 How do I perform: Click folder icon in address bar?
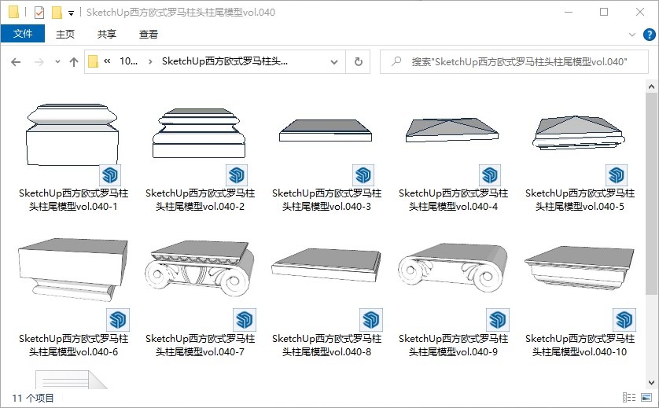(93, 62)
